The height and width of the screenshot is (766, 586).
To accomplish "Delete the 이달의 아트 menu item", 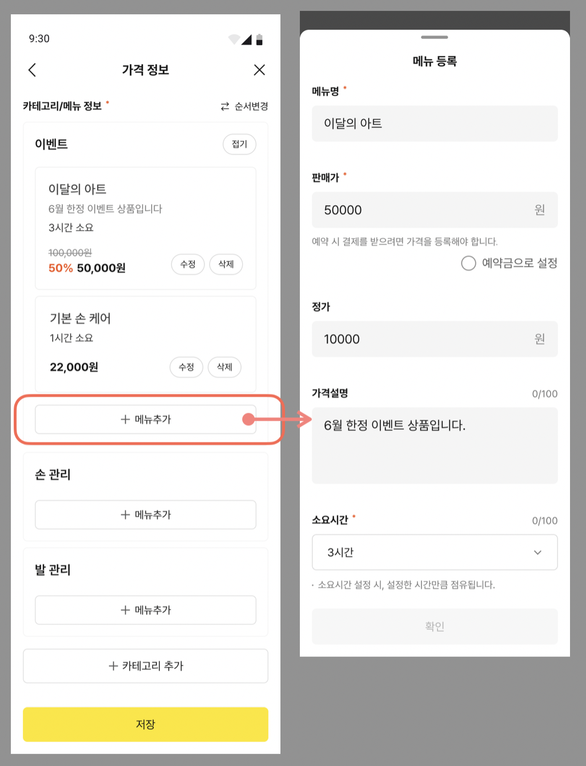I will click(226, 264).
